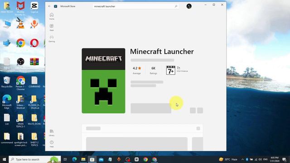This screenshot has width=290, height=163.
Task: Open McAfee Security desktop shortcut
Action: point(20,8)
